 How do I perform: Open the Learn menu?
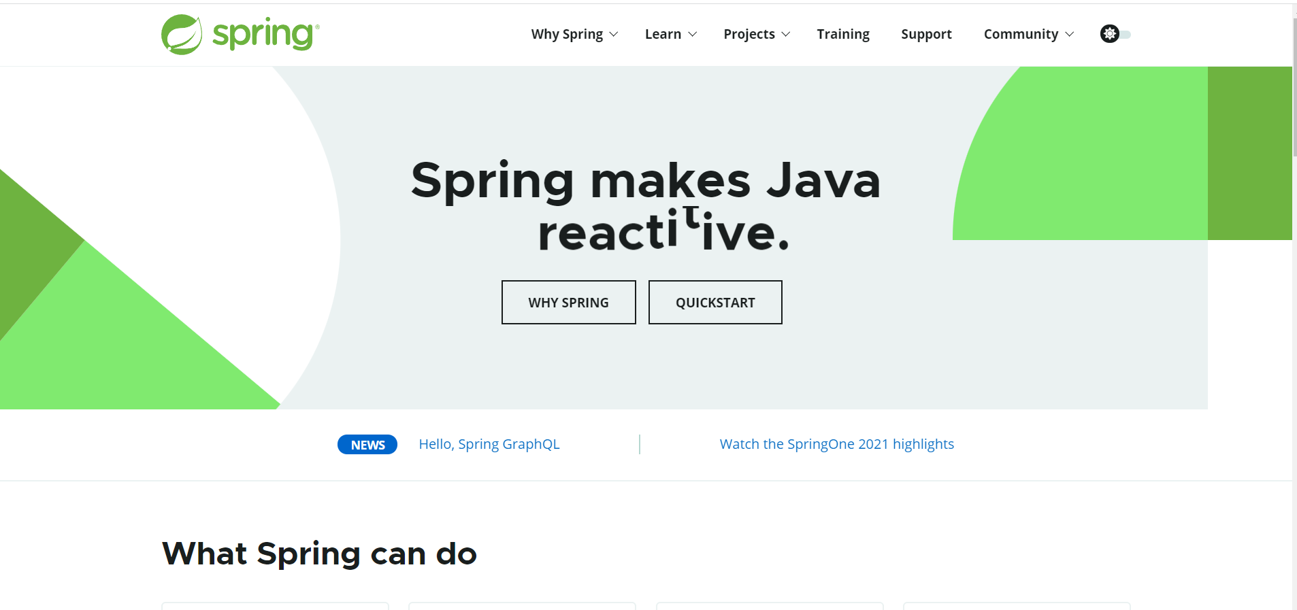[x=663, y=34]
